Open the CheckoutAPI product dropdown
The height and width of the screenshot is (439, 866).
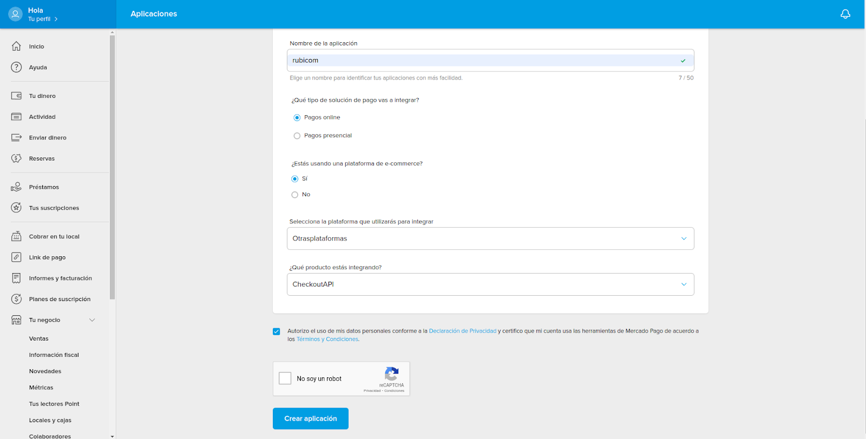point(490,284)
